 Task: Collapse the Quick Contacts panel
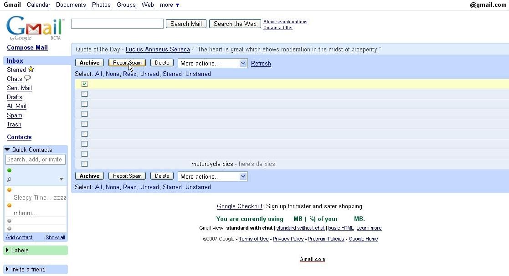coord(7,150)
